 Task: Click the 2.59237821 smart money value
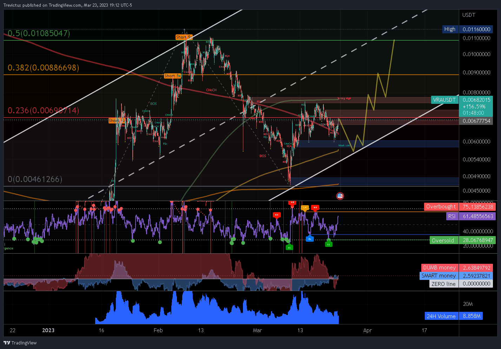pyautogui.click(x=476, y=276)
